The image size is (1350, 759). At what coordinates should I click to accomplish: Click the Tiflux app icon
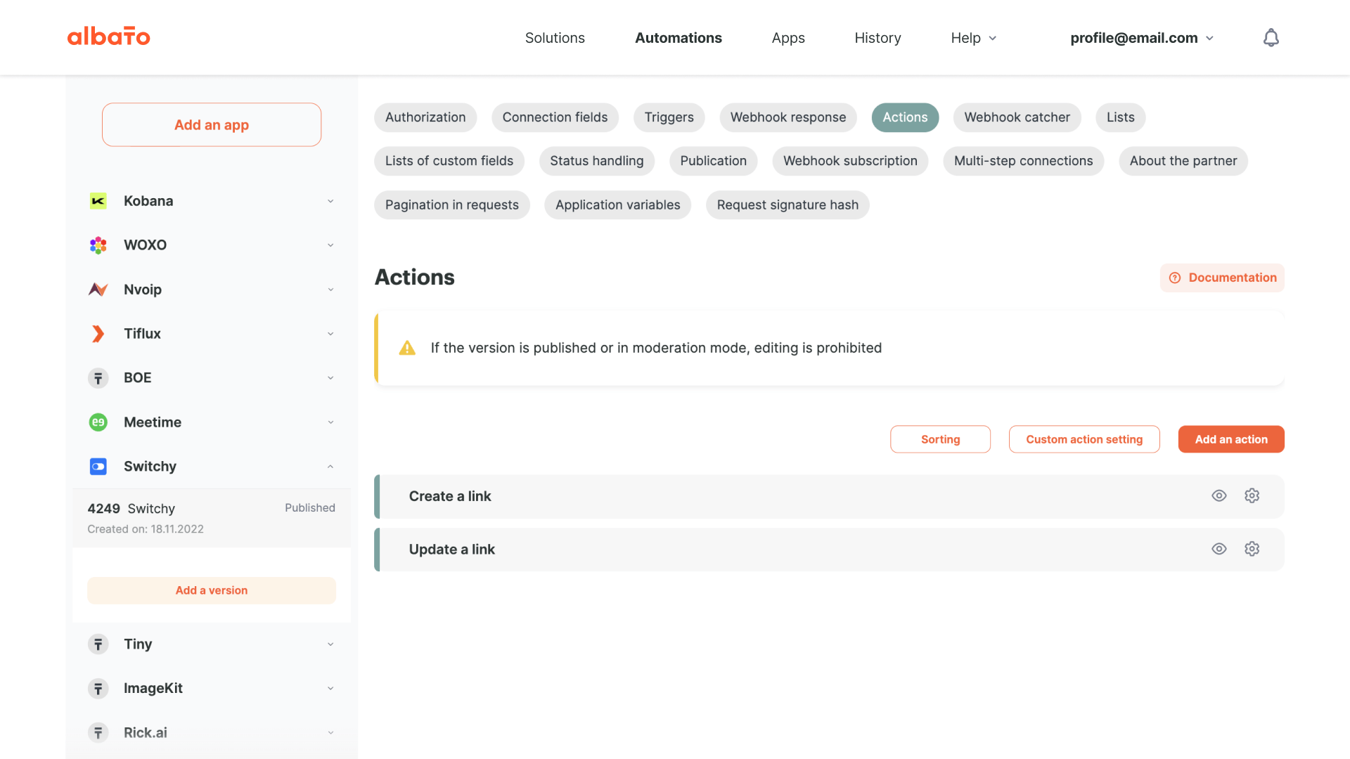(98, 334)
